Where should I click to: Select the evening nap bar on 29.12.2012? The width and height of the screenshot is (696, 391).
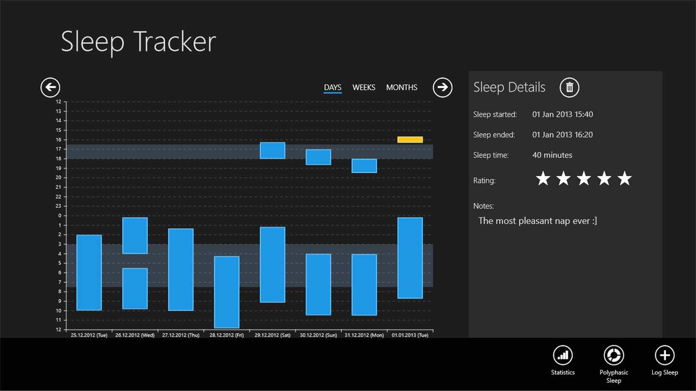pyautogui.click(x=273, y=151)
